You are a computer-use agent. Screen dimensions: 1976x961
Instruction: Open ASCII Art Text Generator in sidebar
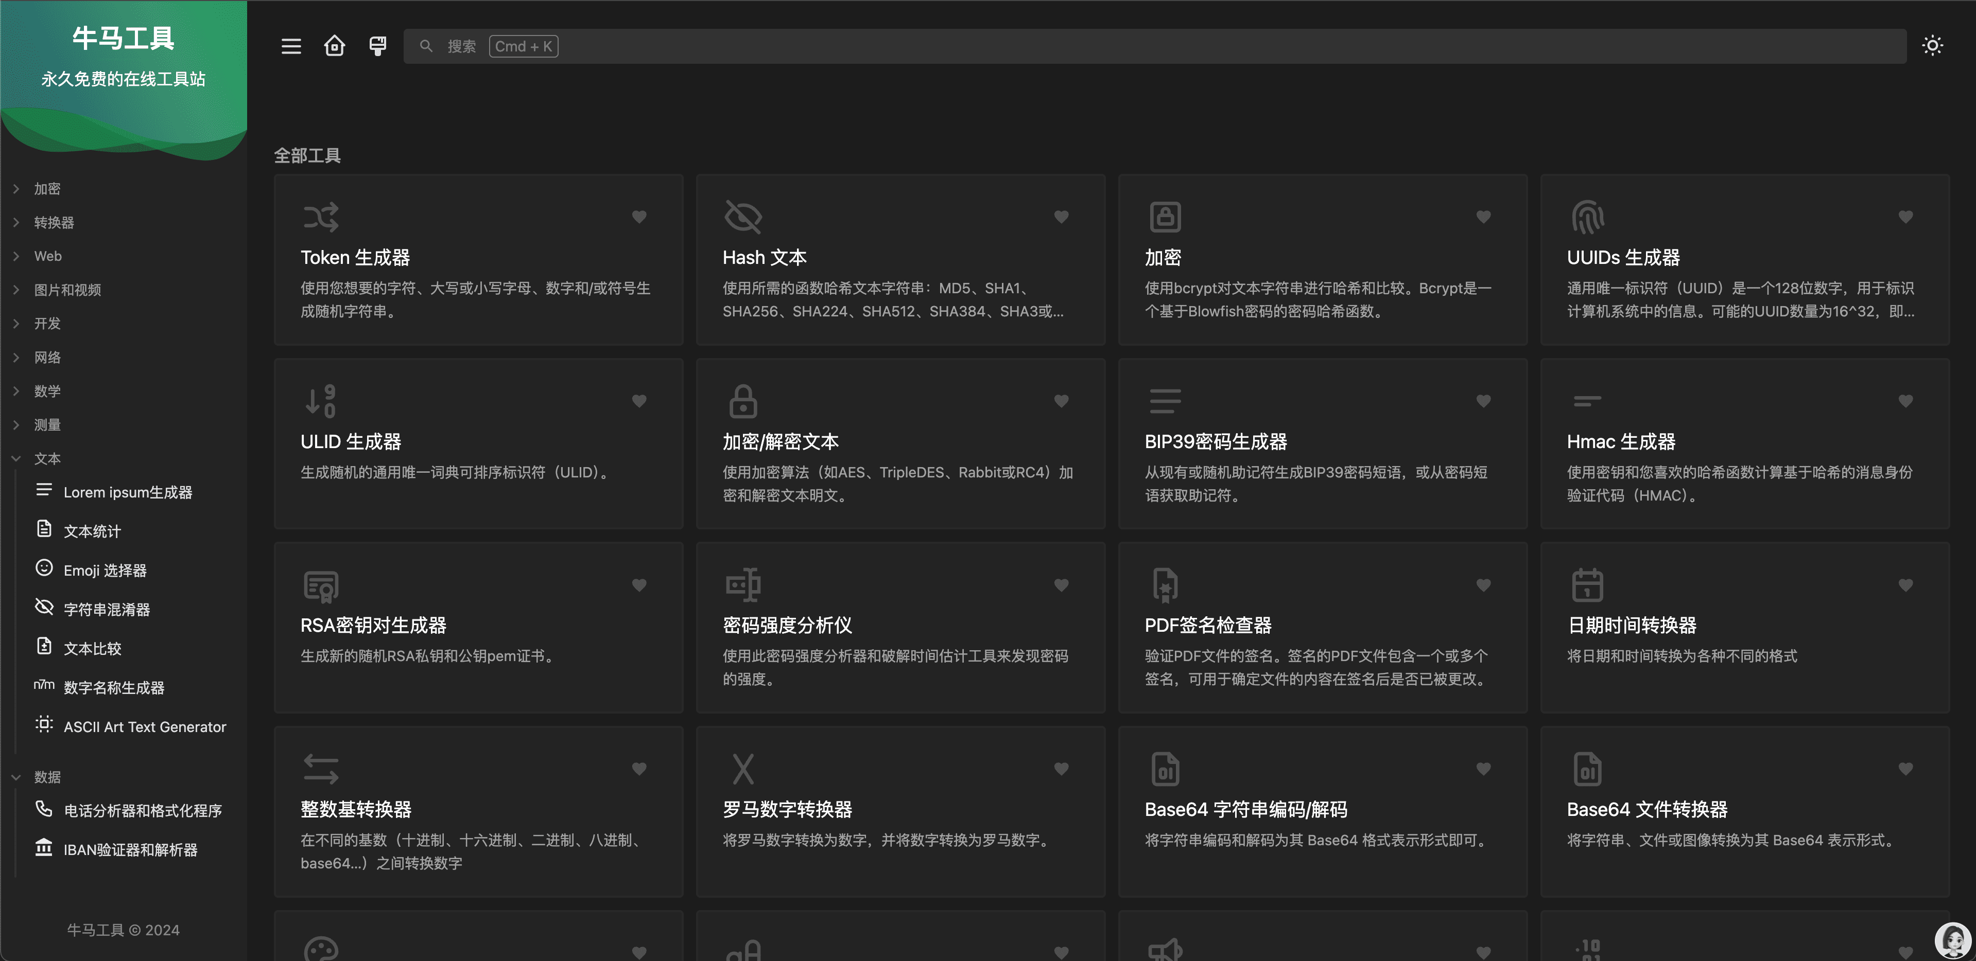coord(144,726)
